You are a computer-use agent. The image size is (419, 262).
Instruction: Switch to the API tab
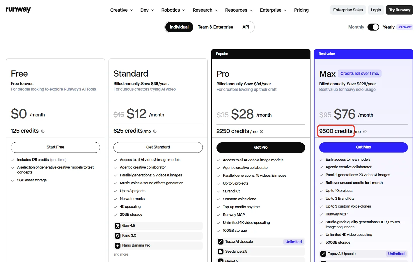[246, 27]
